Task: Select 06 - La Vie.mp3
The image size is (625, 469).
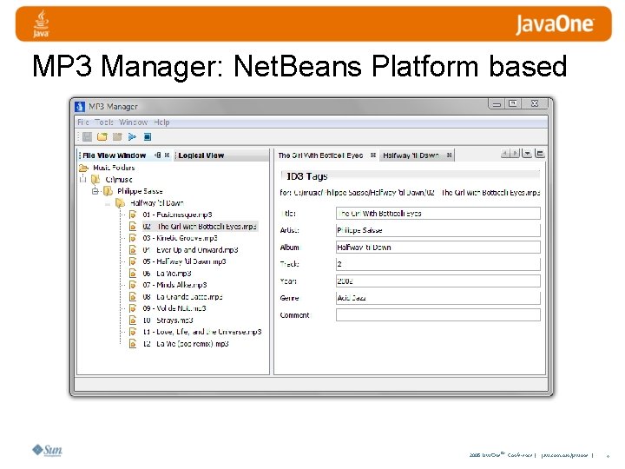Action: (x=167, y=274)
